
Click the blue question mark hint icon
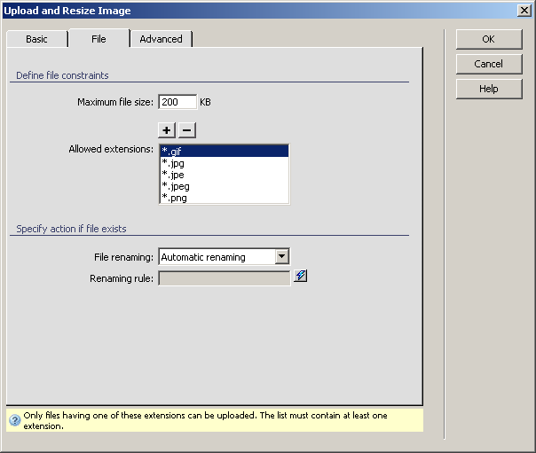point(14,420)
